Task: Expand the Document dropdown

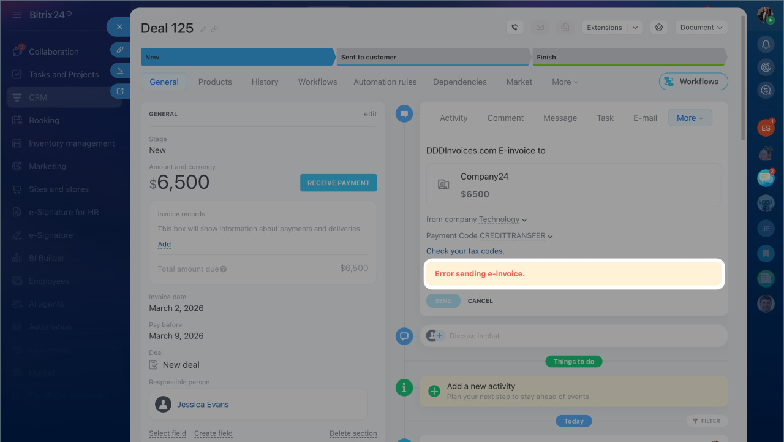Action: tap(701, 28)
